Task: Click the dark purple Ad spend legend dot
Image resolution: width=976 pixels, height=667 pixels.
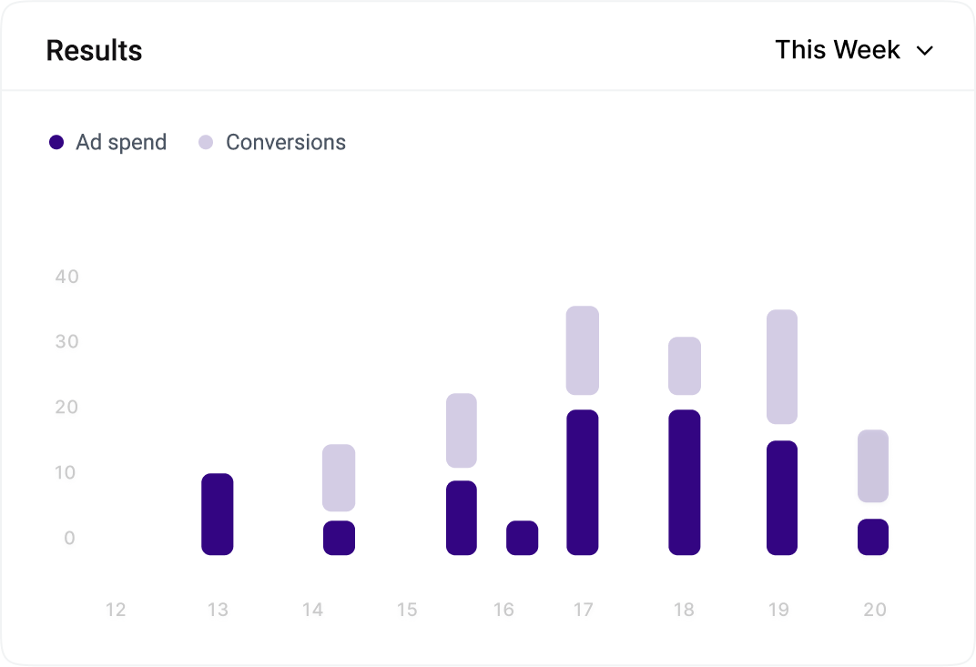Action: 56,143
